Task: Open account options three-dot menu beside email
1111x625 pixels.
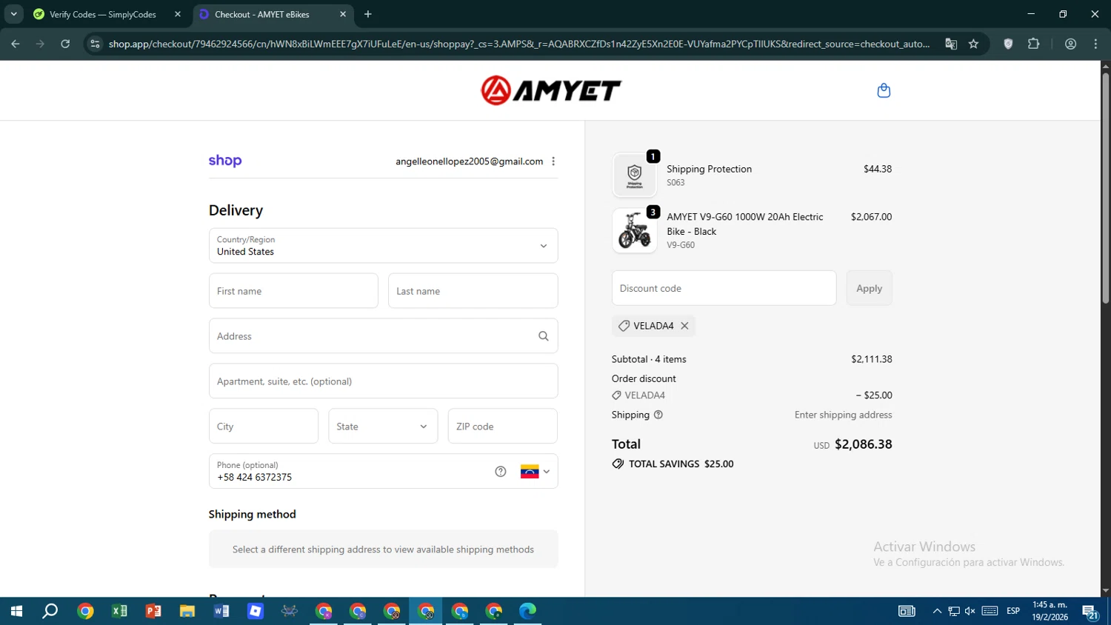Action: 553,161
